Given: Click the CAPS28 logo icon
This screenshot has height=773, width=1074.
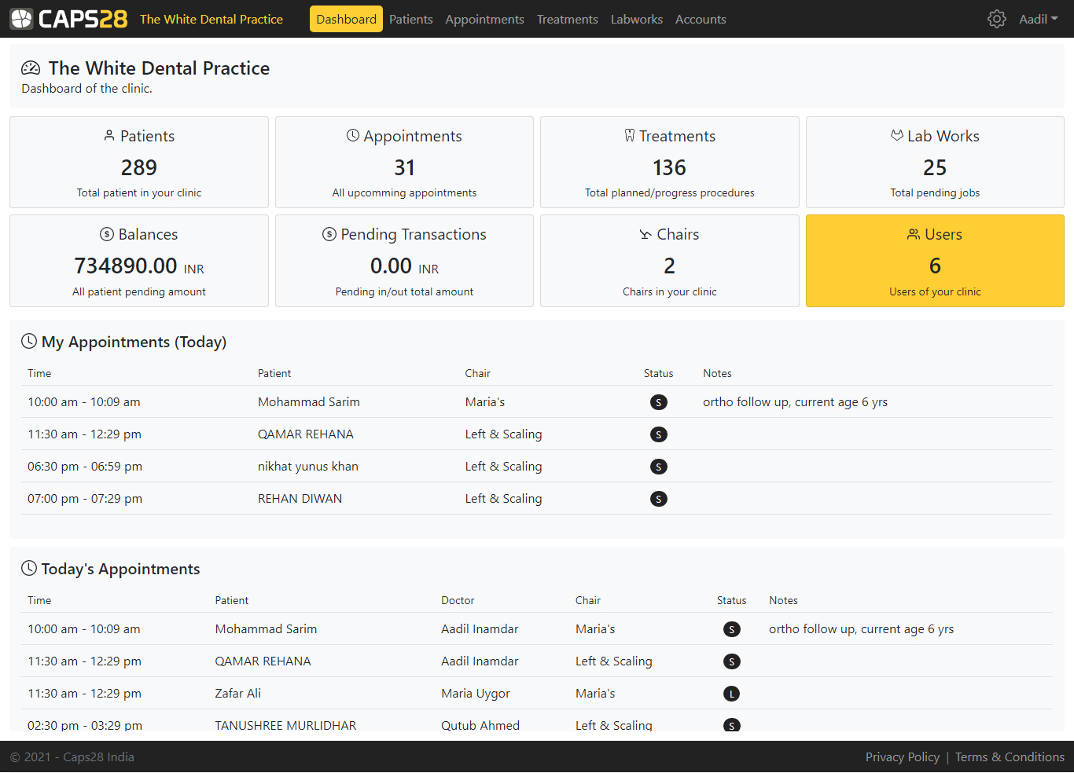Looking at the screenshot, I should tap(21, 18).
